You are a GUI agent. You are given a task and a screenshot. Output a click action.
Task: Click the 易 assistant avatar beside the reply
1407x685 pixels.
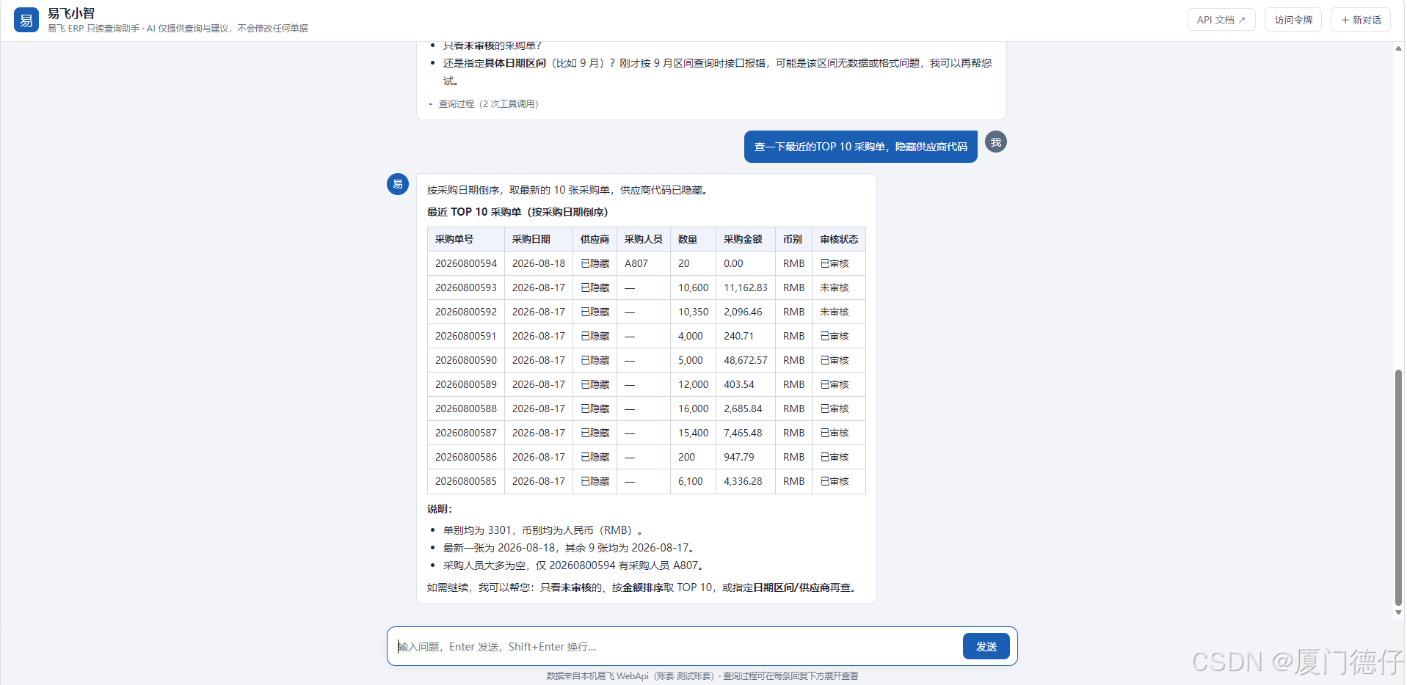398,184
